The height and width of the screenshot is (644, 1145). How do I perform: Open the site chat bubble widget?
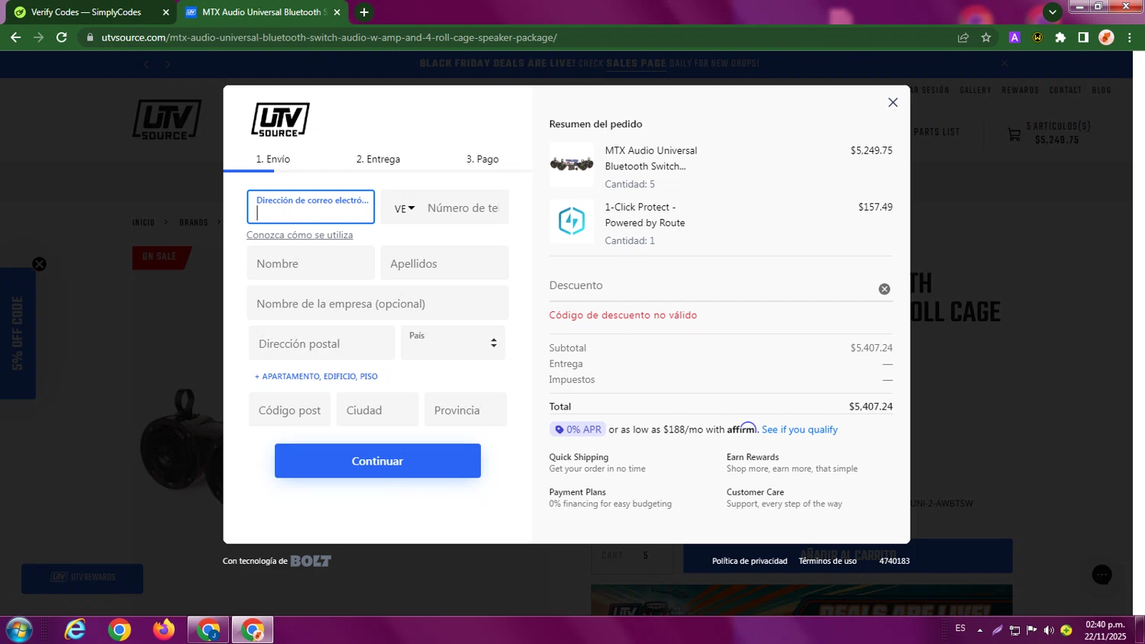1101,575
